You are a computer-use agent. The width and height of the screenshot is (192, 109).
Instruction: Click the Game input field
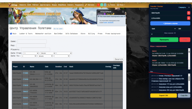(x=32, y=41)
